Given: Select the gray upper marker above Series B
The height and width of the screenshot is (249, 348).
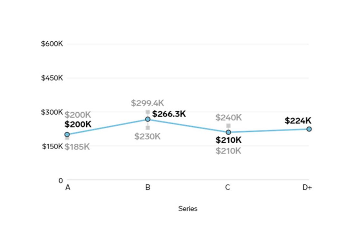Looking at the screenshot, I should click(x=148, y=112).
